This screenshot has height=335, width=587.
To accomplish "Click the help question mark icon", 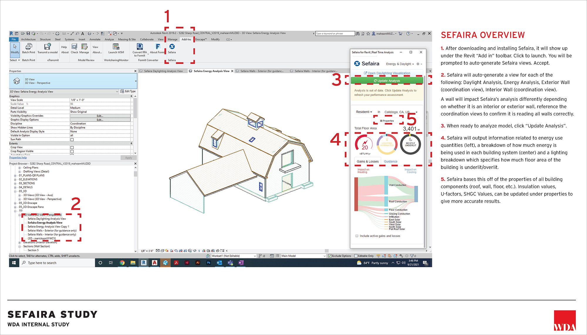I will coord(408,33).
